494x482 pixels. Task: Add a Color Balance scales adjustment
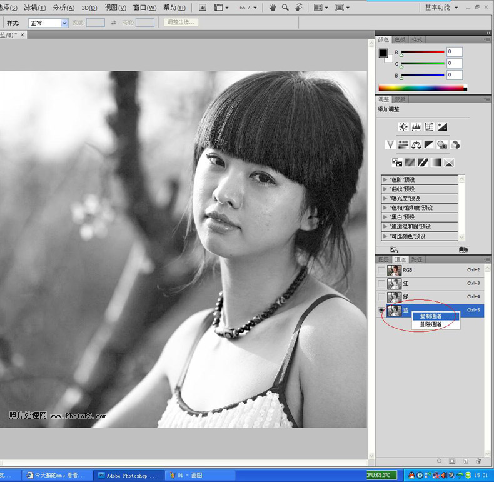[x=416, y=144]
